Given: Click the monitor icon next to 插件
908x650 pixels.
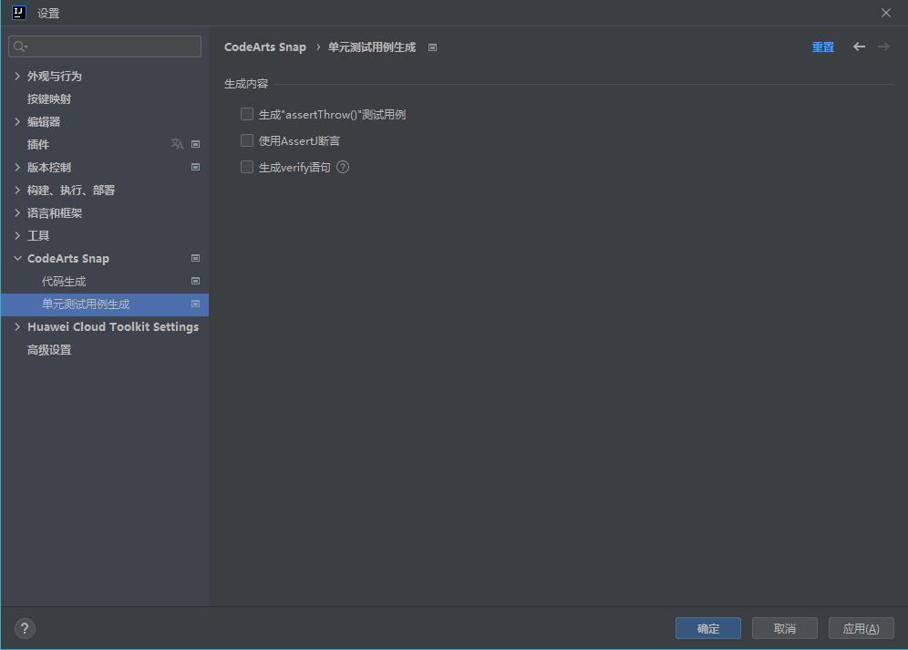Looking at the screenshot, I should [x=195, y=143].
